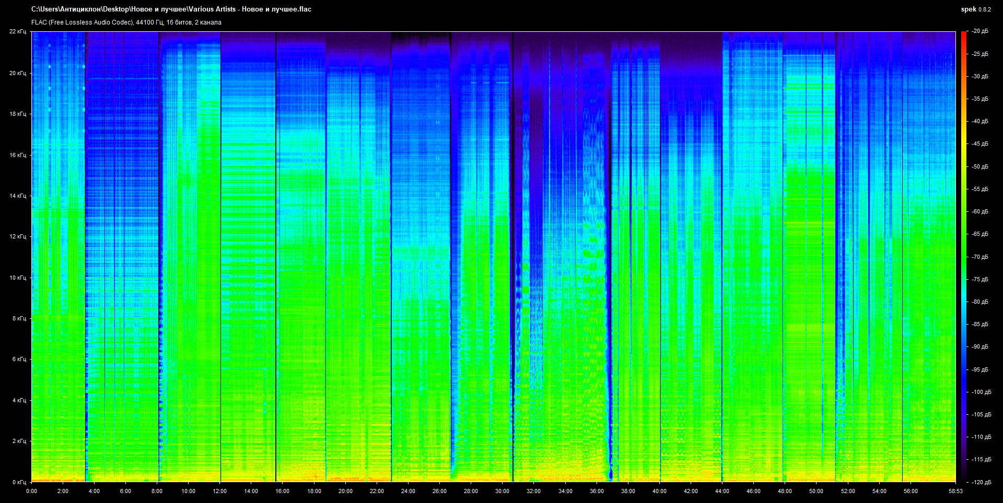Viewport: 1003px width, 503px height.
Task: Click the 58:53 end time label
Action: tap(955, 491)
